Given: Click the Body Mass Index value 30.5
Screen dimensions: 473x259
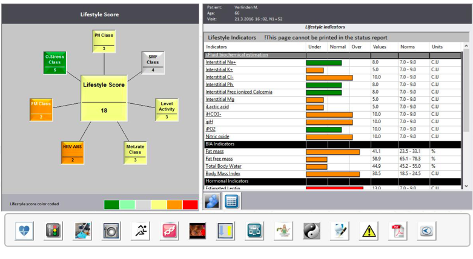Looking at the screenshot, I should coord(377,173).
